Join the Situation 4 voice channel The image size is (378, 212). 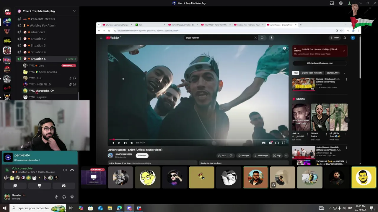click(x=47, y=52)
